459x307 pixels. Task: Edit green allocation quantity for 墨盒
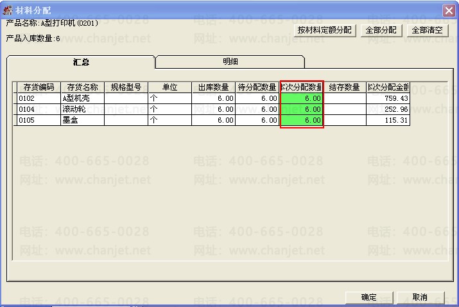302,120
